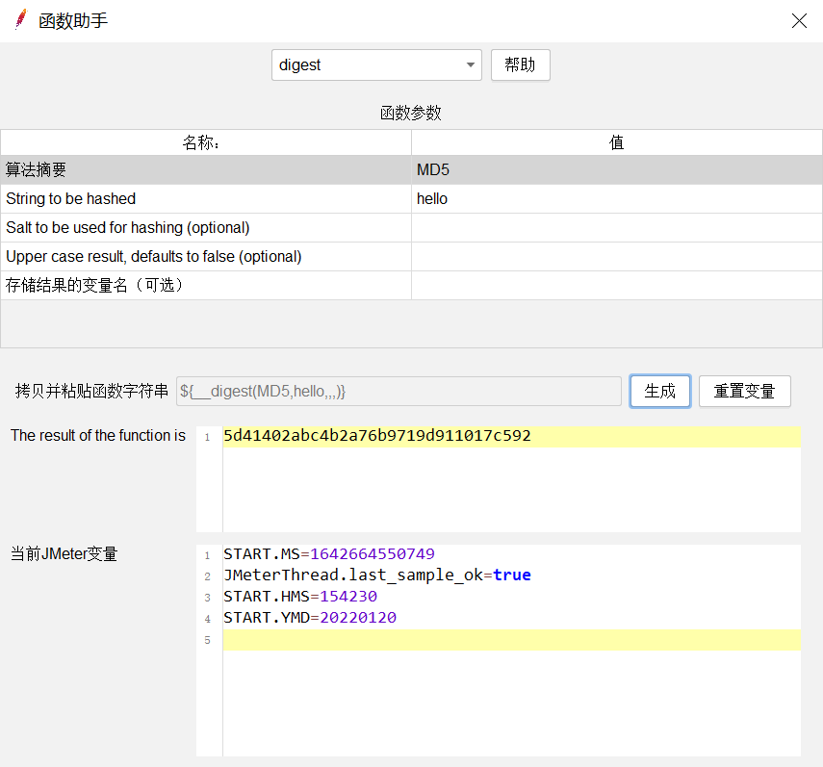Click The result of the function is label

click(98, 435)
